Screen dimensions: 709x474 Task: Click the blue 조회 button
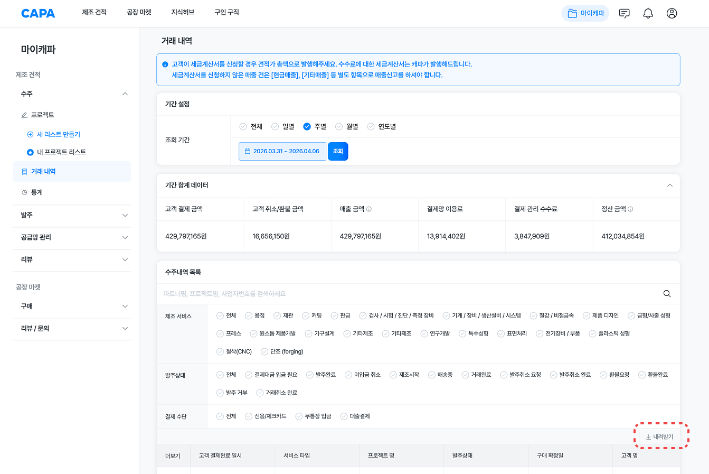coord(338,151)
